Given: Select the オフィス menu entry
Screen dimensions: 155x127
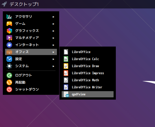Looking at the screenshot, I should pos(31,52).
